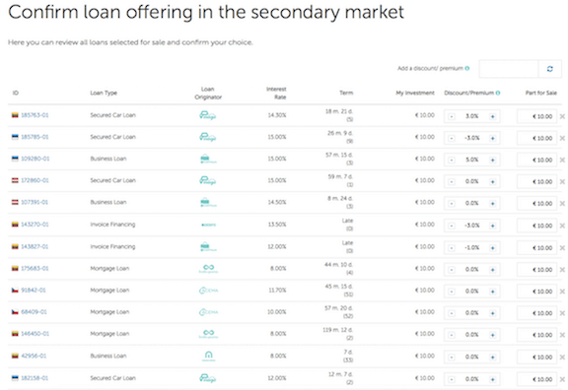Click the loan originator logo for loan 175683-01

[x=209, y=269]
